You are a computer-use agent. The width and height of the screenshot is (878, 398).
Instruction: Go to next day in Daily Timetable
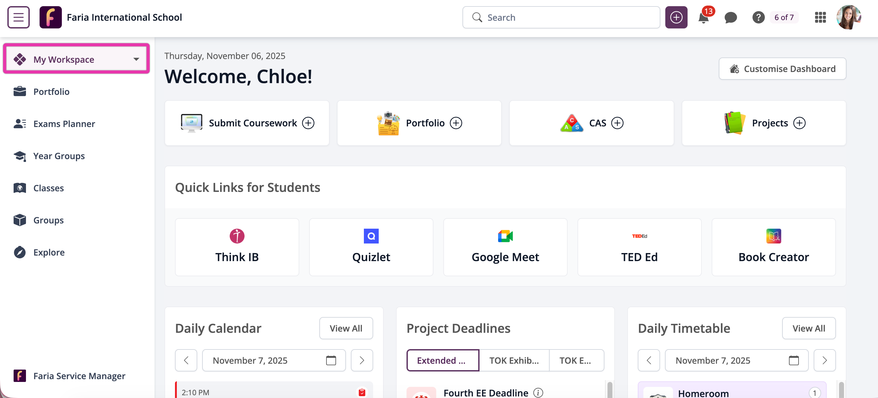(824, 360)
